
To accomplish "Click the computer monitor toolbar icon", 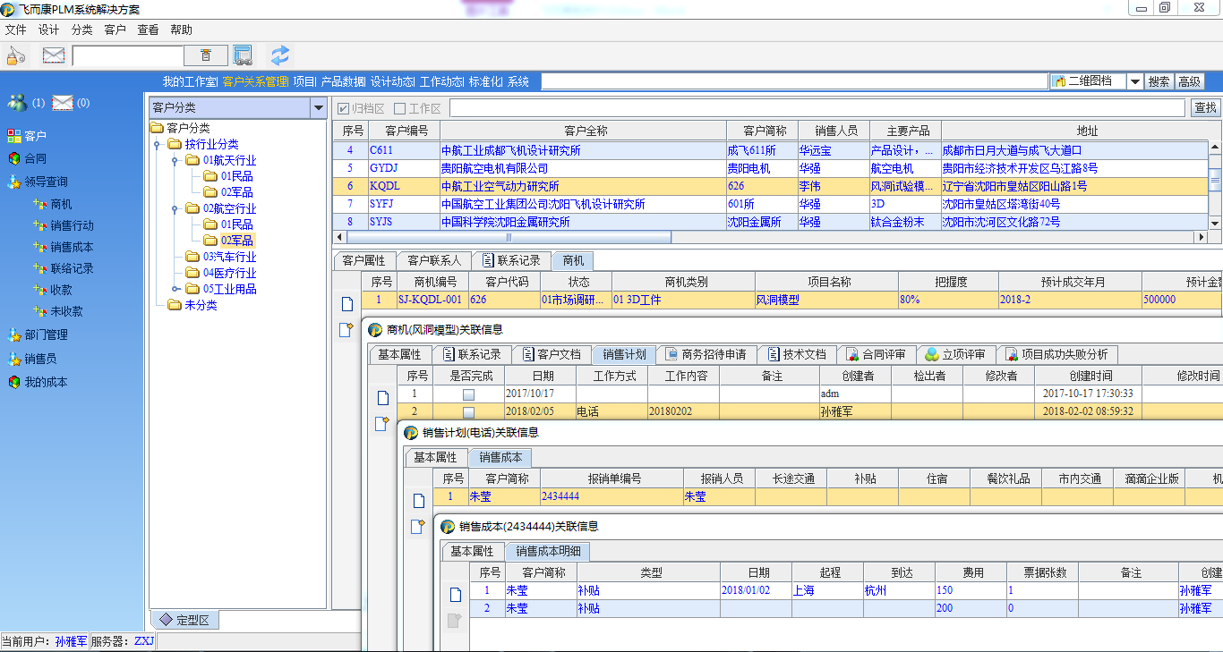I will (x=243, y=55).
